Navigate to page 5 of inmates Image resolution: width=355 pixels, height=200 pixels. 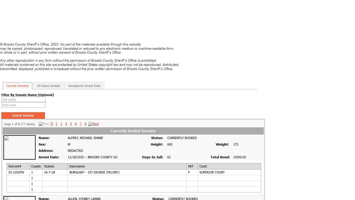71,124
